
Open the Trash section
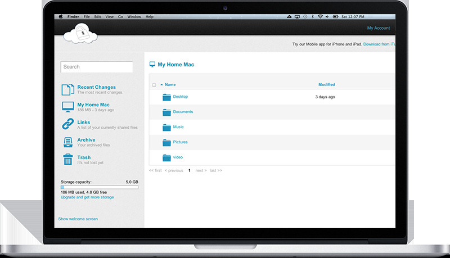(84, 157)
